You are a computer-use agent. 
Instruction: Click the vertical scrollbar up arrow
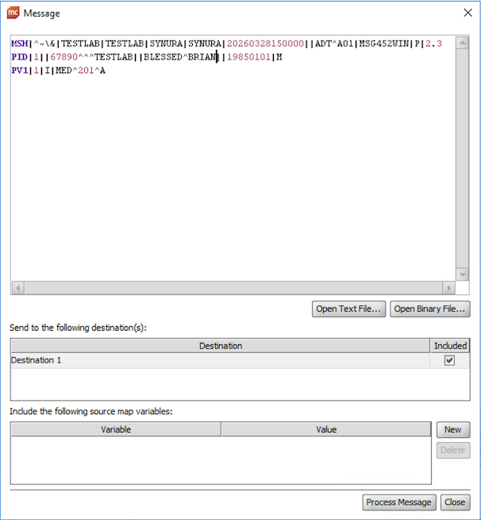(x=462, y=42)
